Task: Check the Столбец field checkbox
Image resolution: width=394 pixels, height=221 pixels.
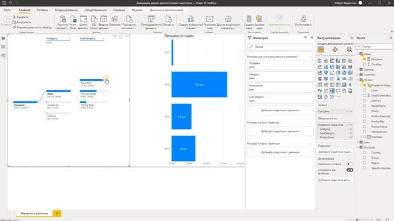Action: [x=364, y=64]
